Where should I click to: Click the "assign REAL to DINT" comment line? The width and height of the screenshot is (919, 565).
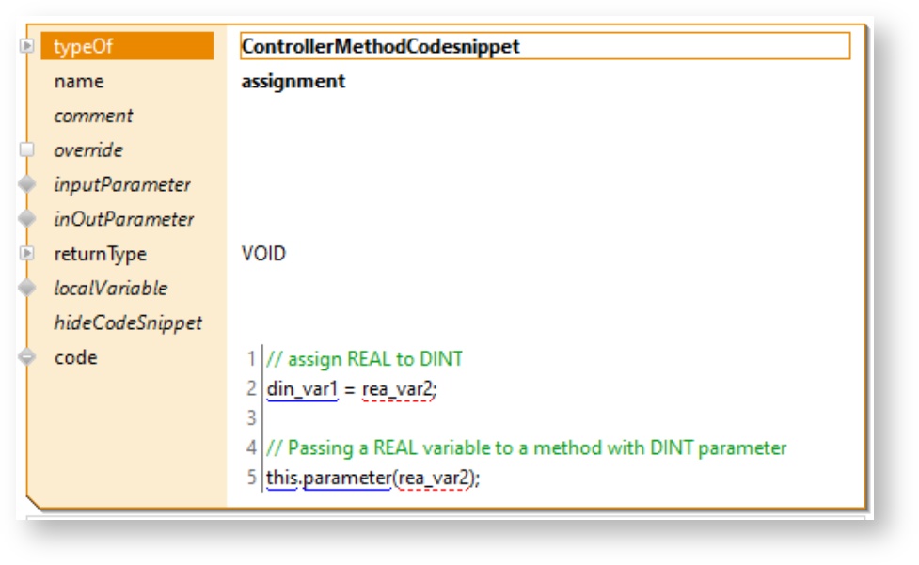pos(365,359)
